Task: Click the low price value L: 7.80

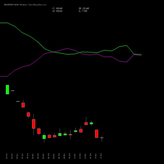Action: coord(83,11)
